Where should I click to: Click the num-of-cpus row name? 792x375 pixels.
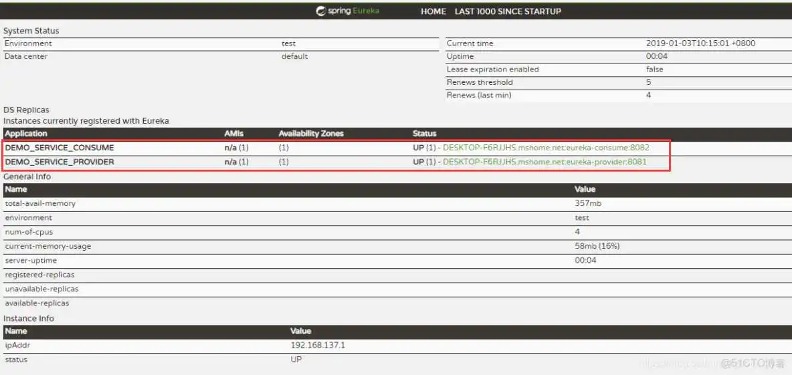click(29, 232)
